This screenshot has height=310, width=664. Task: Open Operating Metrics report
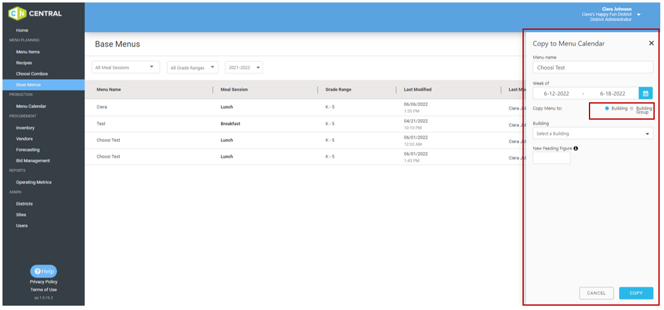pyautogui.click(x=34, y=182)
